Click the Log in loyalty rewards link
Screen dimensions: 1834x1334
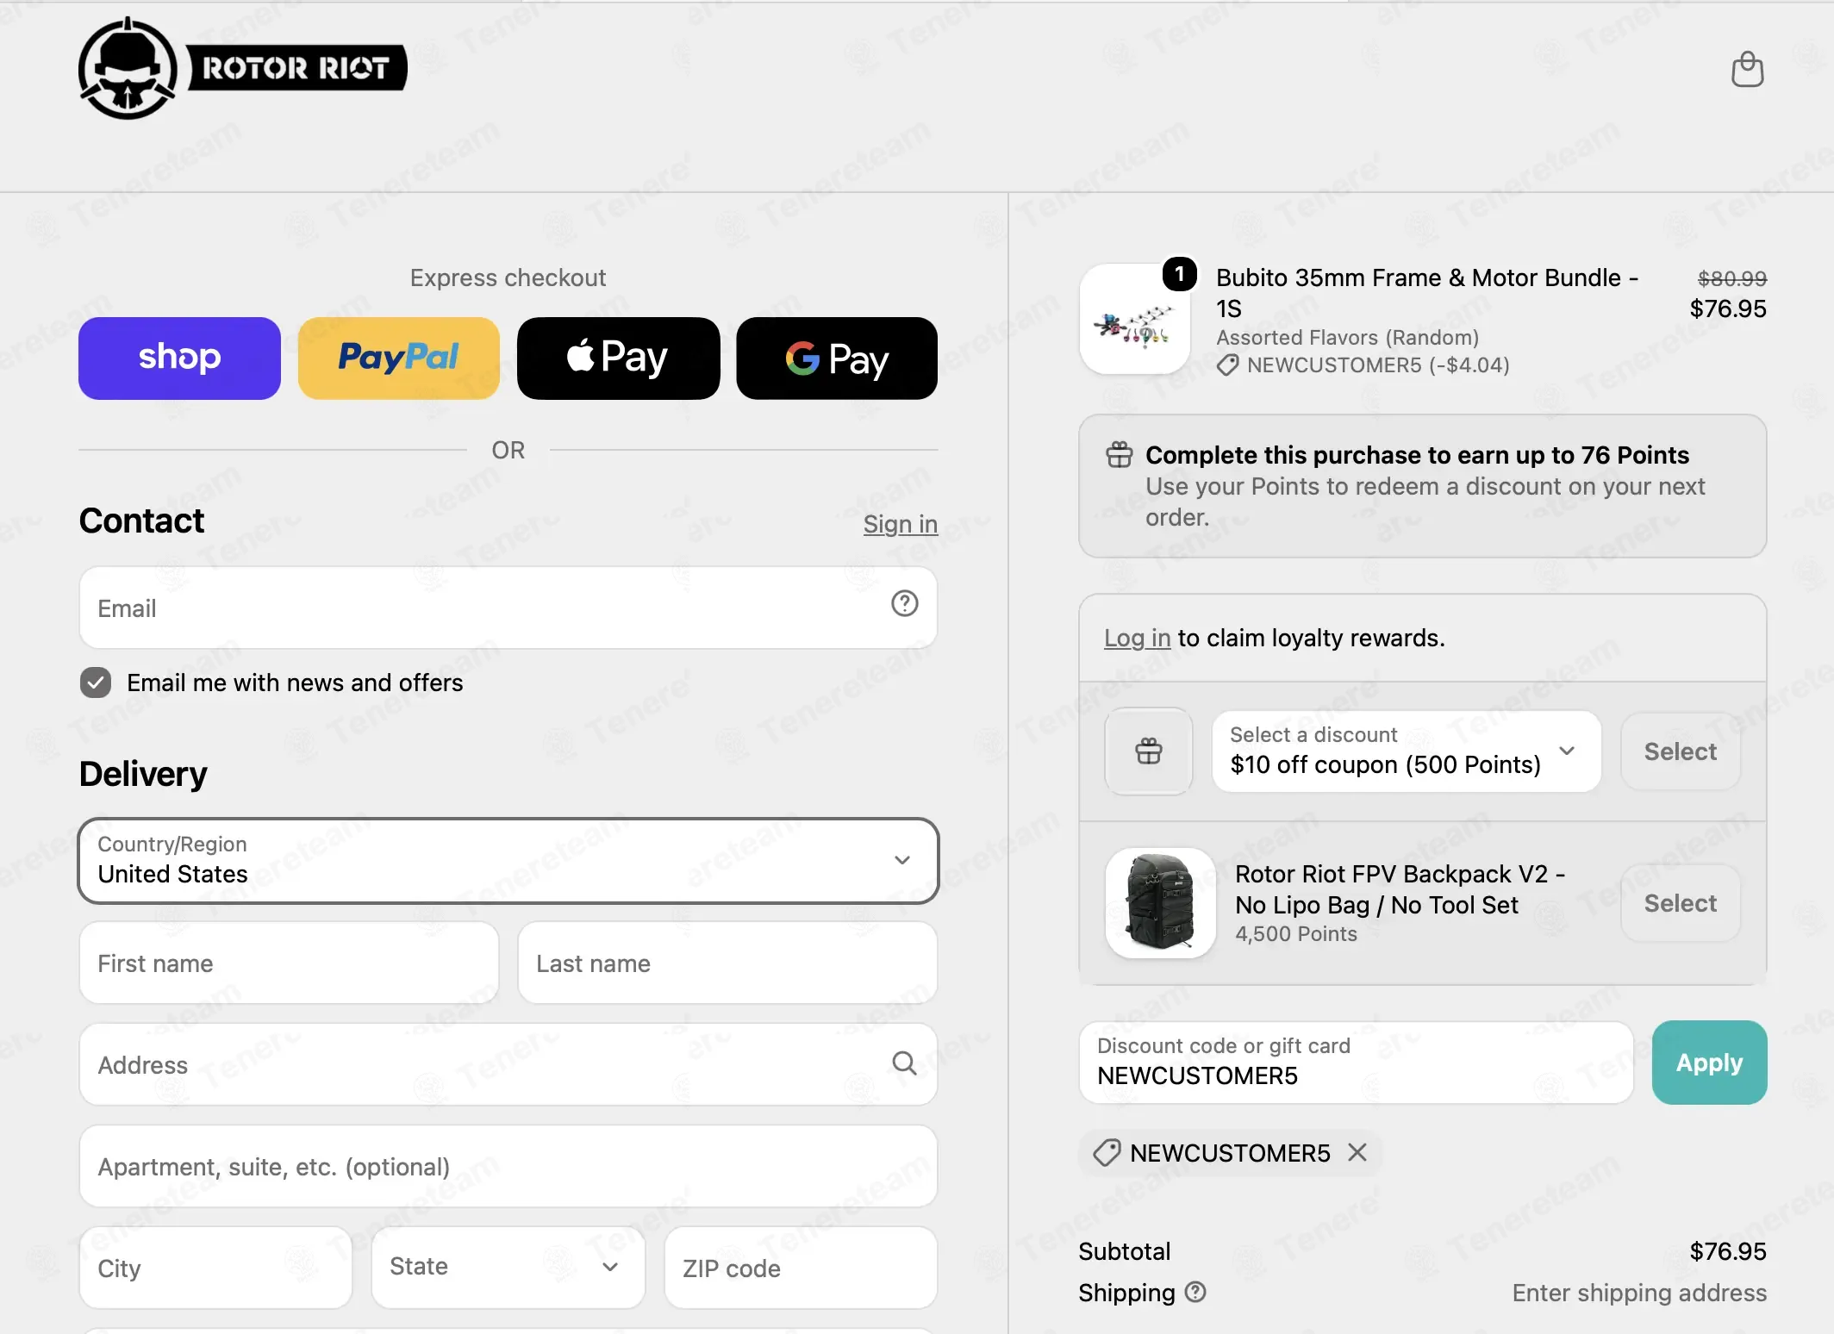(x=1137, y=638)
